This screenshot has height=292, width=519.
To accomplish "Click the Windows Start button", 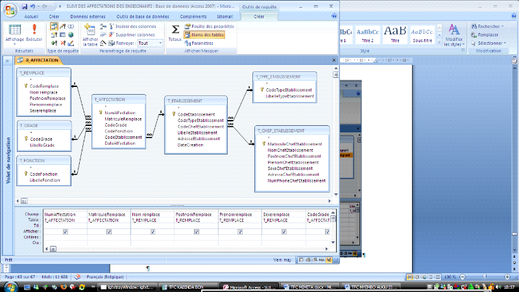I will [10, 286].
